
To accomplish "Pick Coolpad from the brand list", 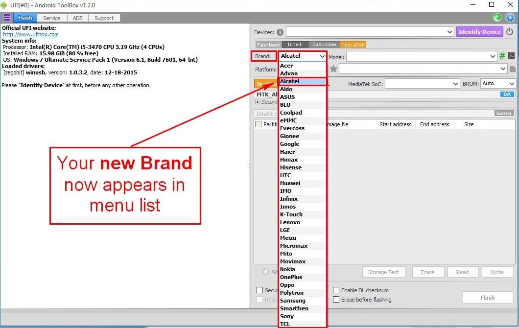I will [303, 113].
